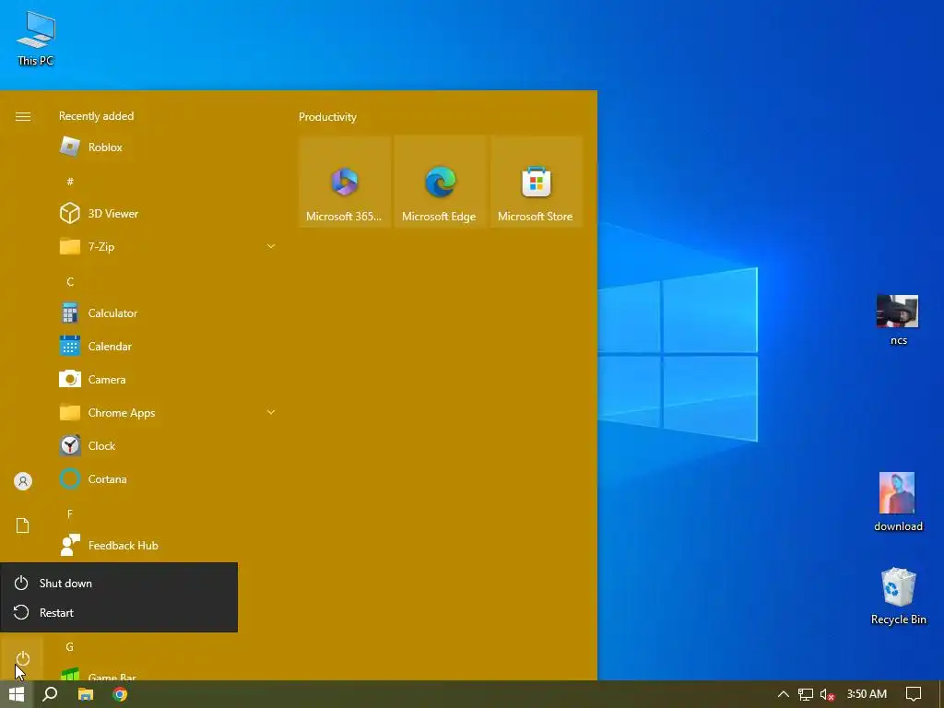944x708 pixels.
Task: Click the Power button in Start
Action: coord(23,658)
